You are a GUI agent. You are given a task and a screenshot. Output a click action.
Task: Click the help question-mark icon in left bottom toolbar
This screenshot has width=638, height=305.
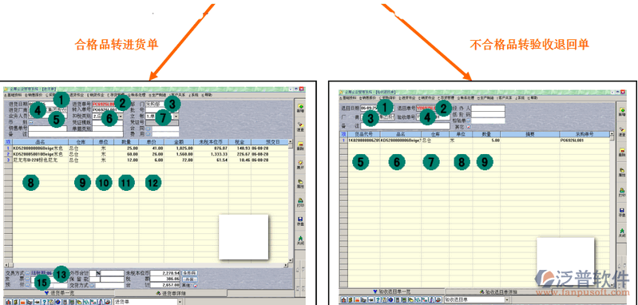[46, 302]
